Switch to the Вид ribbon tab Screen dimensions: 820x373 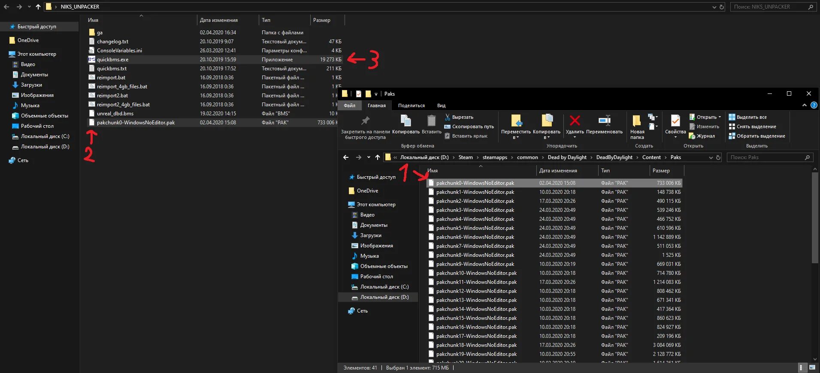click(x=441, y=105)
